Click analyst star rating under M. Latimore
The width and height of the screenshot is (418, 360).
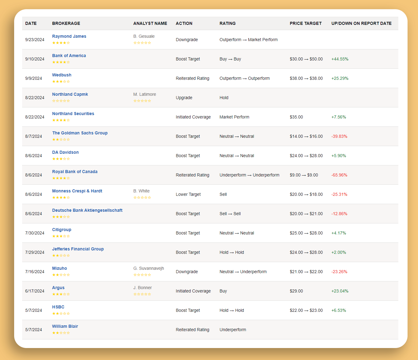(x=142, y=101)
